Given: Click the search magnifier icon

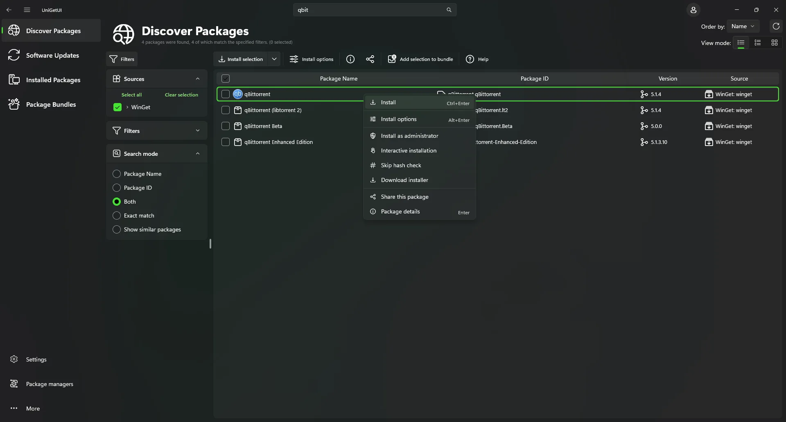Looking at the screenshot, I should pyautogui.click(x=449, y=10).
